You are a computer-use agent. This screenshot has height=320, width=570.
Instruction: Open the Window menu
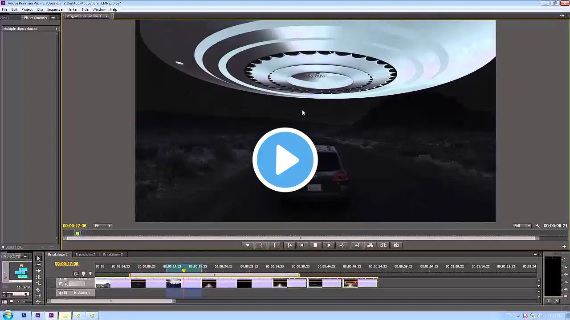(x=99, y=9)
